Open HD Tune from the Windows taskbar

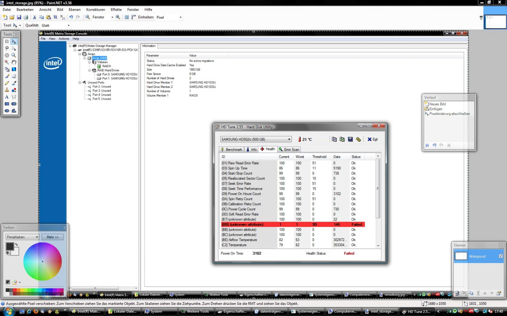416,311
